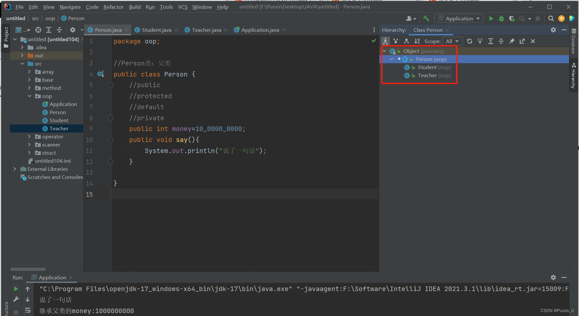Show class hierarchy view
Image resolution: width=579 pixels, height=316 pixels.
(385, 41)
